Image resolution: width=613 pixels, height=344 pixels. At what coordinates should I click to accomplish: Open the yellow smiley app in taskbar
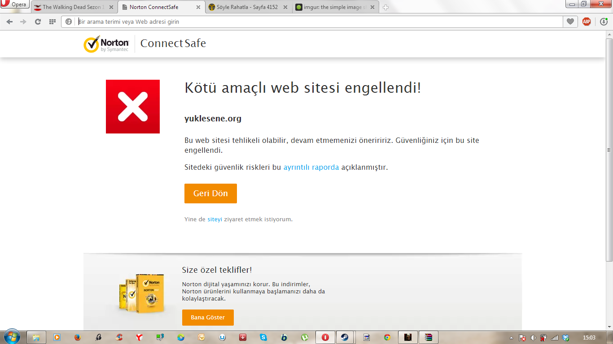[201, 337]
